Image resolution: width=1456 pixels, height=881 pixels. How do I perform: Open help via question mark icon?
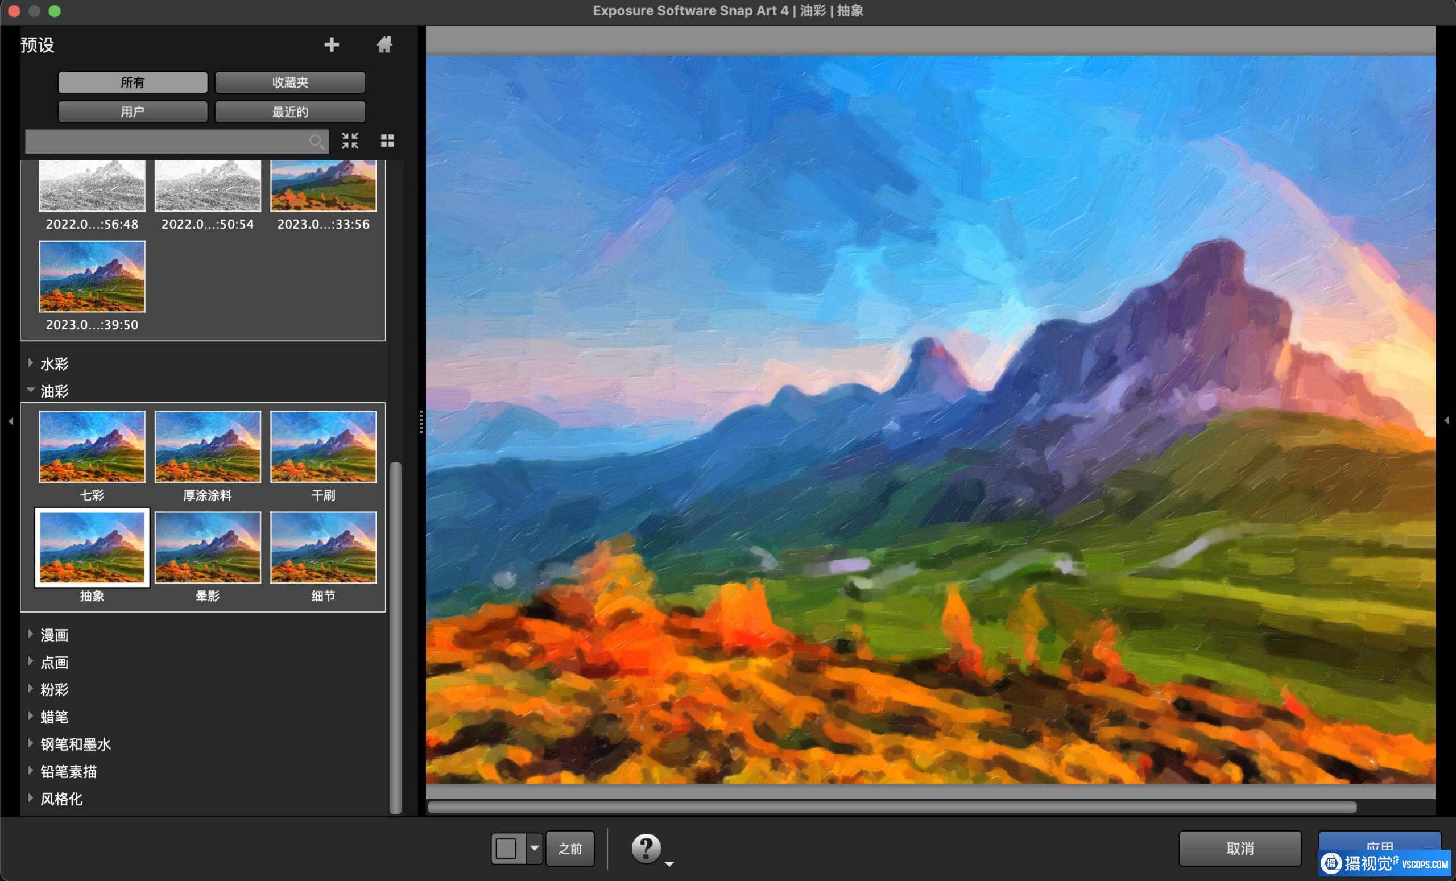pos(646,849)
